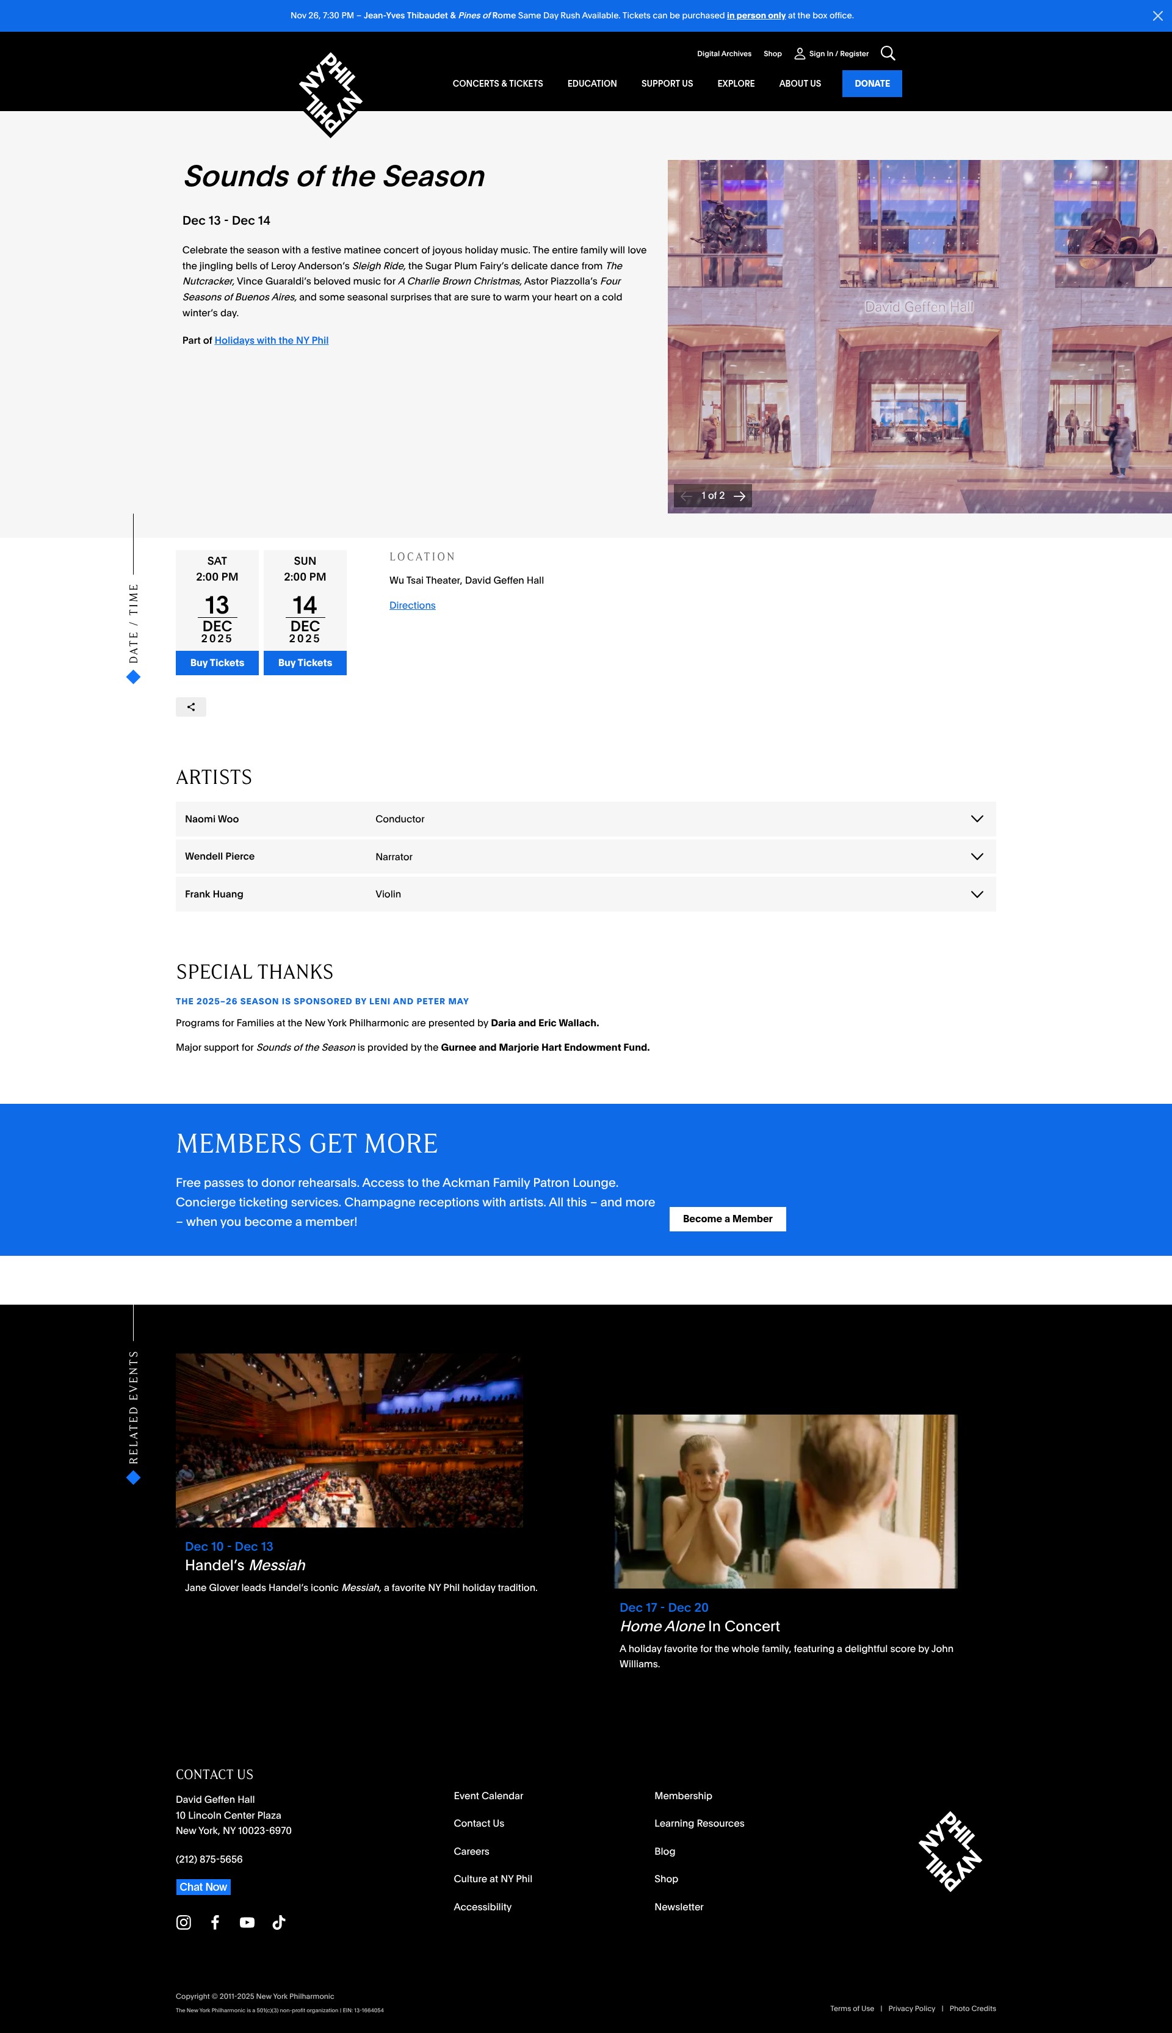Open Digital Archives link
The width and height of the screenshot is (1172, 2033).
coord(723,54)
